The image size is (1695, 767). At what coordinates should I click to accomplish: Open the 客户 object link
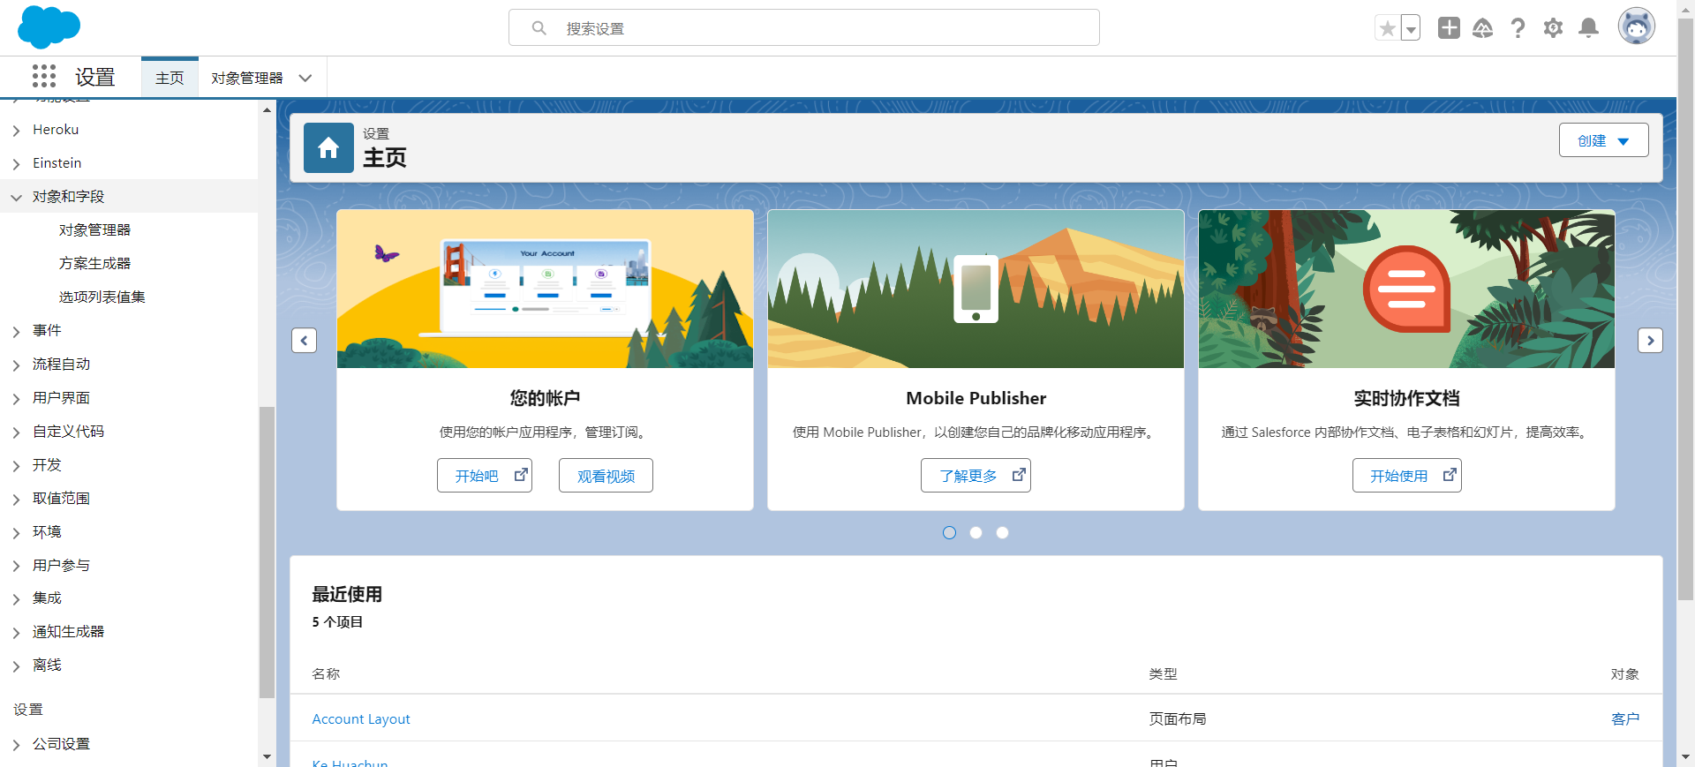1625,718
